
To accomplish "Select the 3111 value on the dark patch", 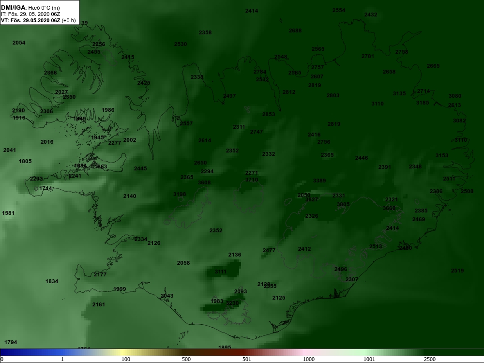I will coord(221,272).
